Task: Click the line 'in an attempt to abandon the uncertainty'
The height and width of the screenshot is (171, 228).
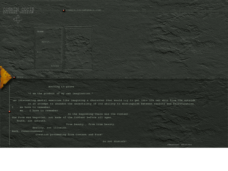Action: click(111, 104)
